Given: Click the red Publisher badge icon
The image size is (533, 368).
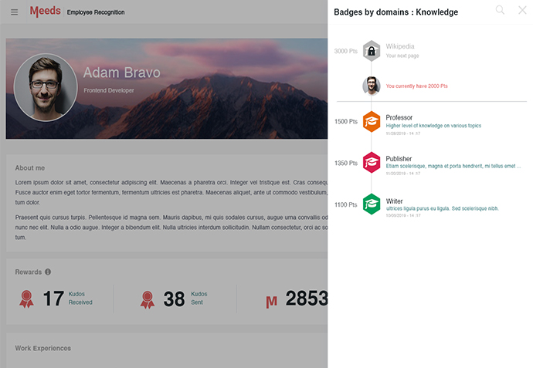Looking at the screenshot, I should click(372, 163).
